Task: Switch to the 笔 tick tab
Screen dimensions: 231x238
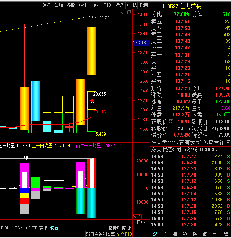Action: coord(155,234)
